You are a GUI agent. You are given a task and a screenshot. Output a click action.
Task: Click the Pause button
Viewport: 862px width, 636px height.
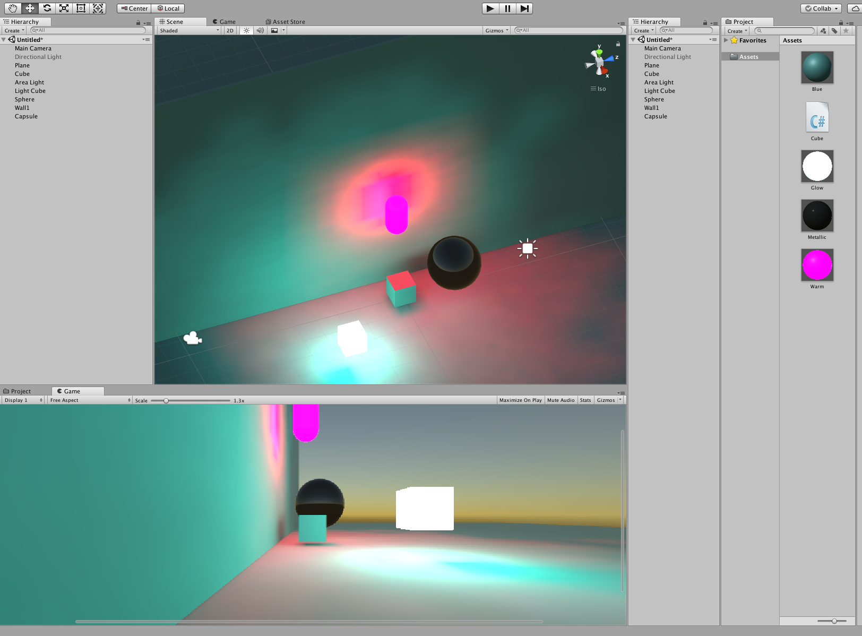pos(507,8)
